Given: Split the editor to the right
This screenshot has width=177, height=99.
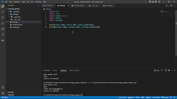Looking at the screenshot, I should 171,5.
